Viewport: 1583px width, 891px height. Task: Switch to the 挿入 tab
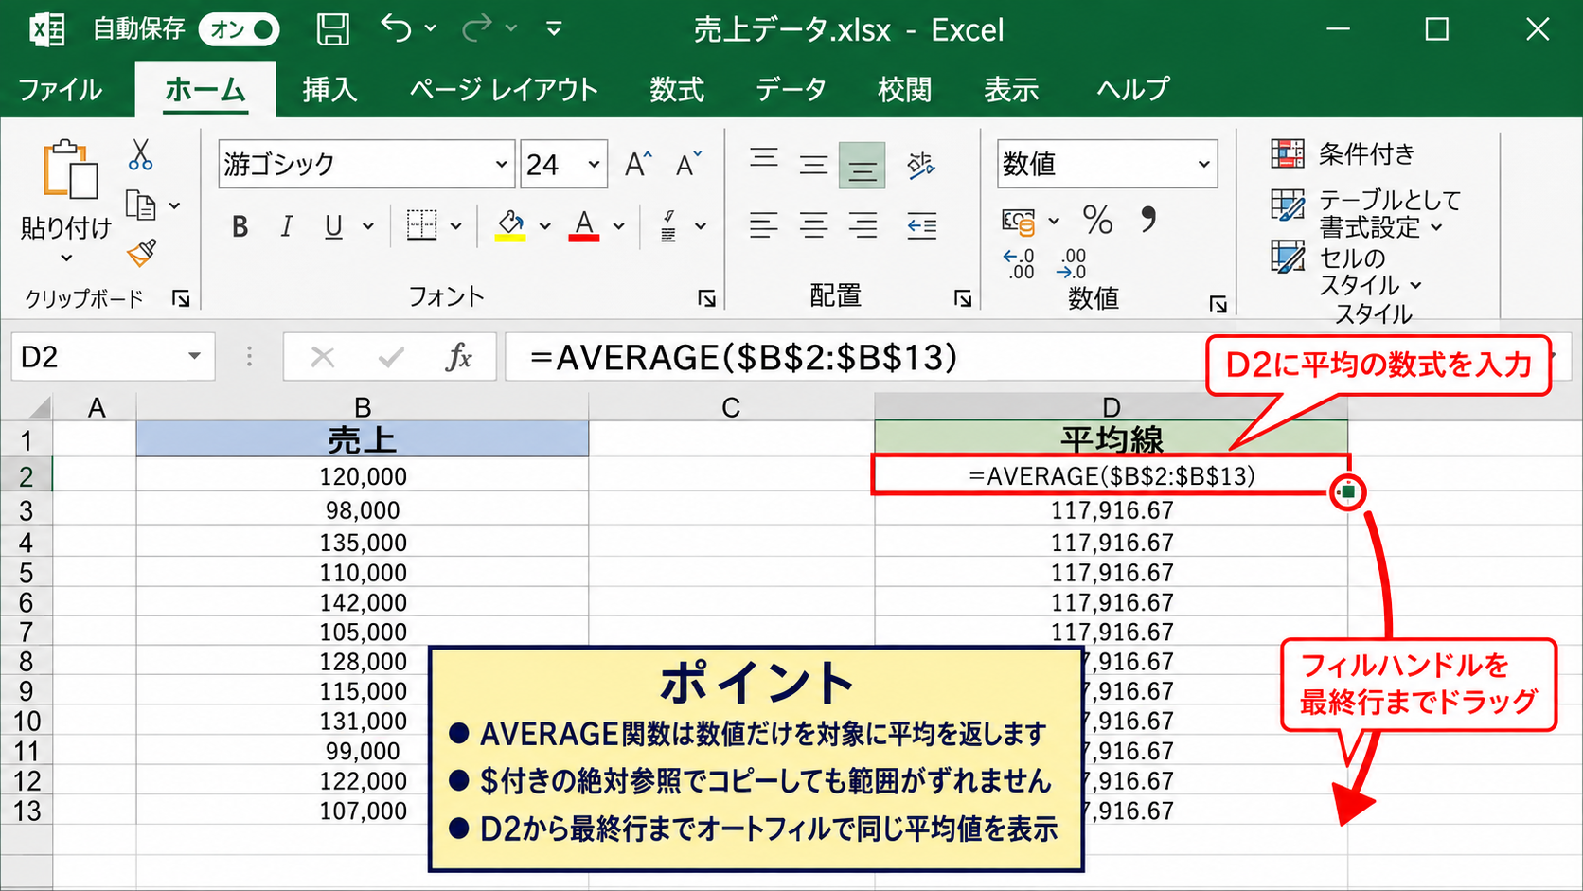point(329,90)
